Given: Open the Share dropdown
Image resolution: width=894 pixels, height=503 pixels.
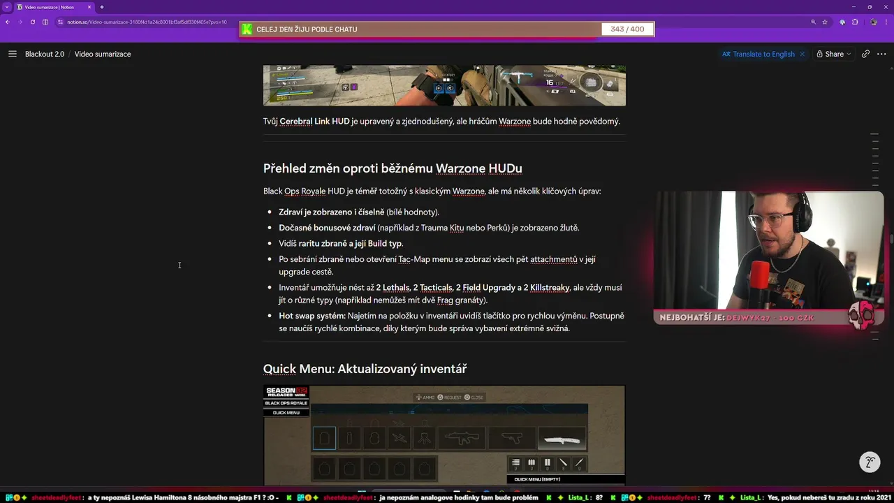Looking at the screenshot, I should pyautogui.click(x=834, y=54).
